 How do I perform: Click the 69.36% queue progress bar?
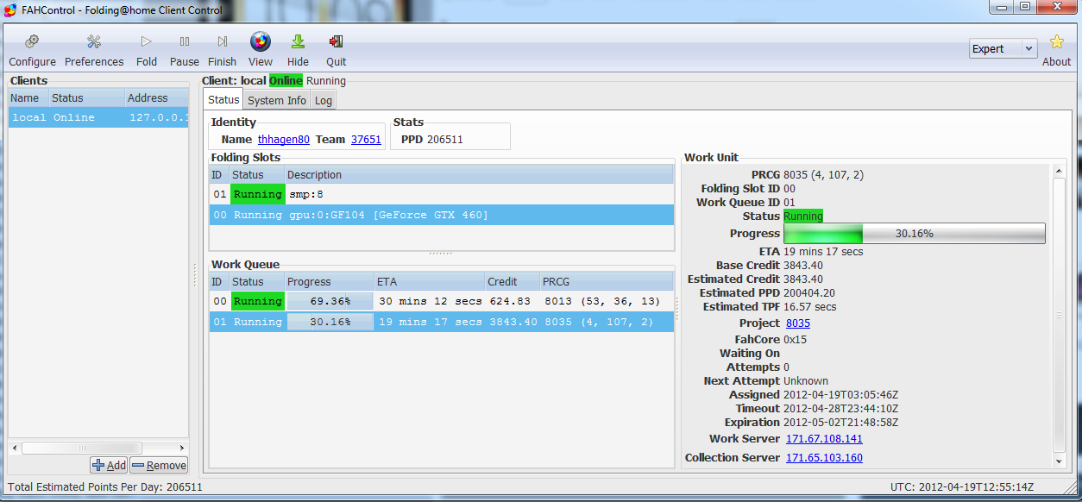[x=330, y=301]
